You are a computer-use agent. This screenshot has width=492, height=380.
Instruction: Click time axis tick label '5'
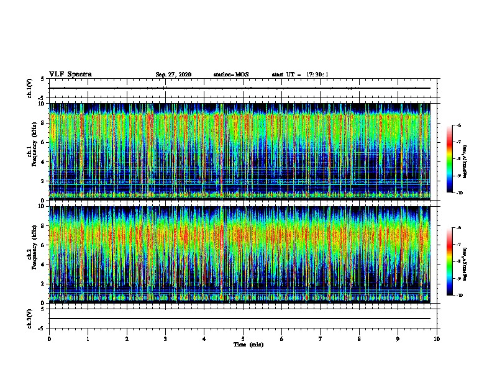pyautogui.click(x=243, y=339)
